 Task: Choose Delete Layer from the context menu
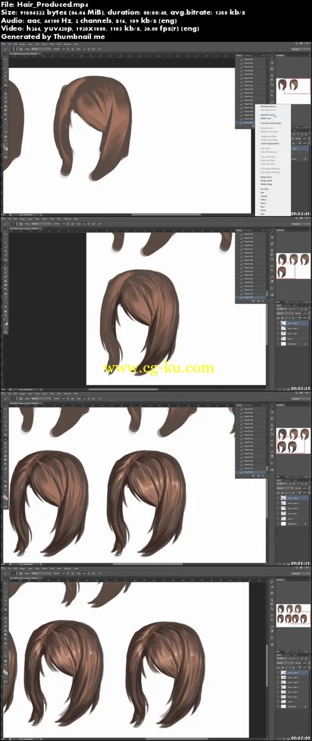pyautogui.click(x=266, y=118)
